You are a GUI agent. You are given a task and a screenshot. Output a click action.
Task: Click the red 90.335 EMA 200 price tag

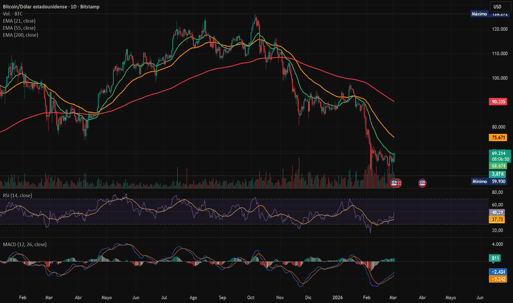[498, 101]
